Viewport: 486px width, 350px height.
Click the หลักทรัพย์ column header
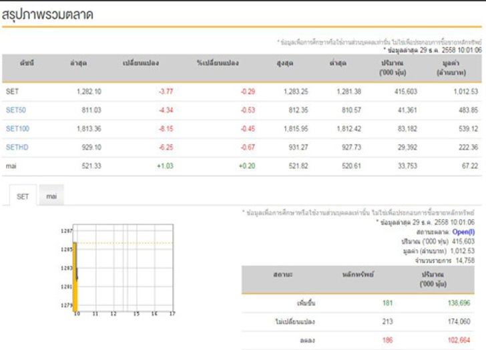pyautogui.click(x=358, y=275)
